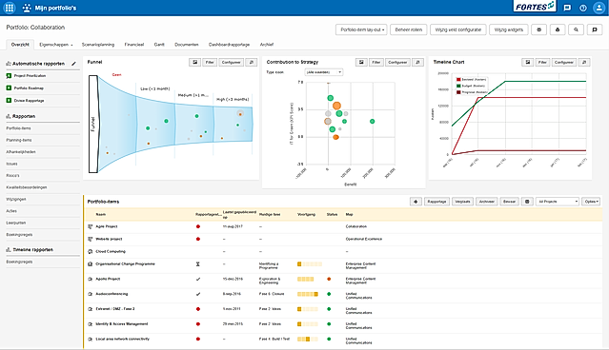Viewport: 609px width, 350px height.
Task: Open Wijzigingen report in sidebar
Action: pyautogui.click(x=16, y=199)
